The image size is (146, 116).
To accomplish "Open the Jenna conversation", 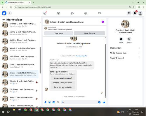I will click(20, 99).
